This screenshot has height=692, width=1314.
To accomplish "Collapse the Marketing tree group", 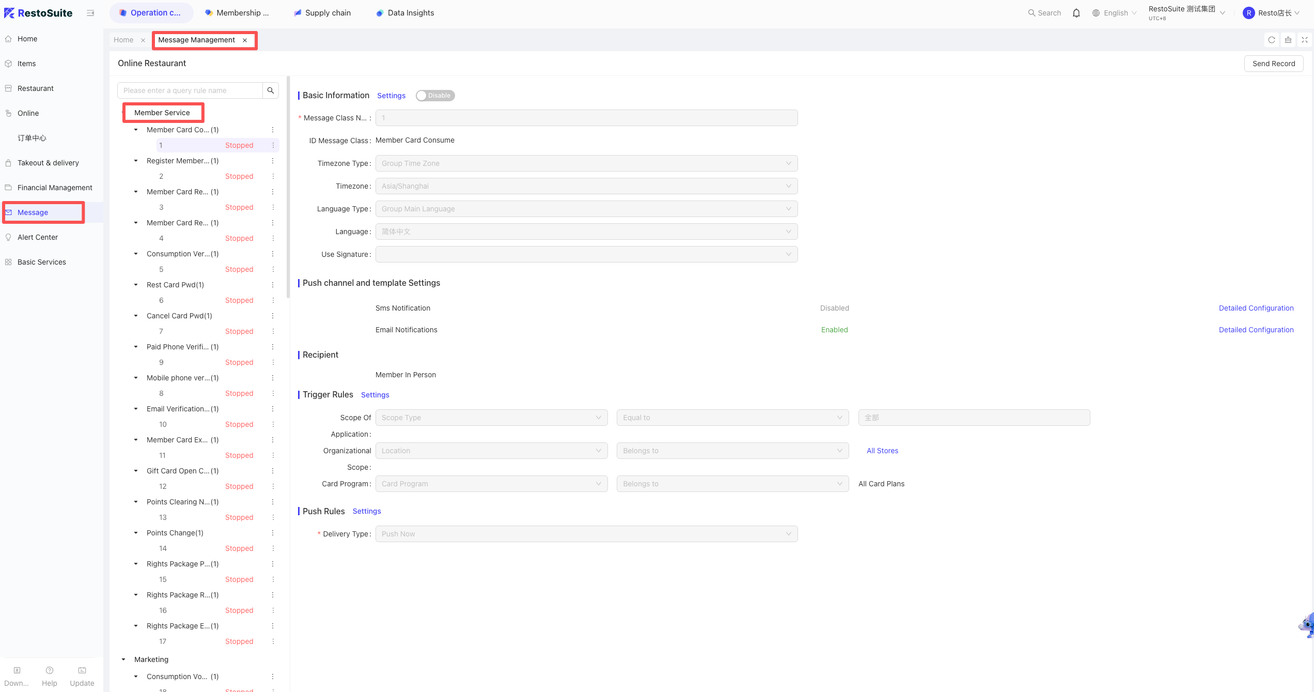I will tap(123, 659).
